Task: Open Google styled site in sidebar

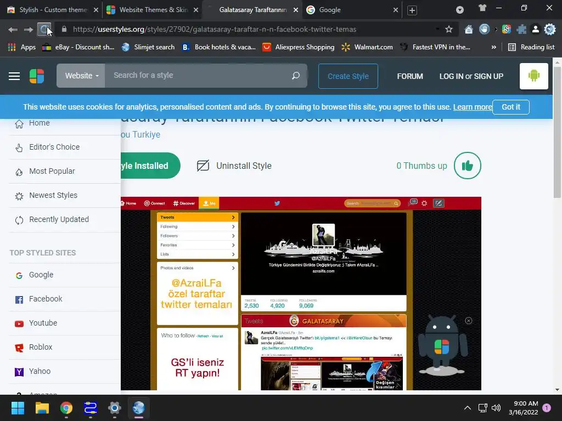Action: (65, 275)
